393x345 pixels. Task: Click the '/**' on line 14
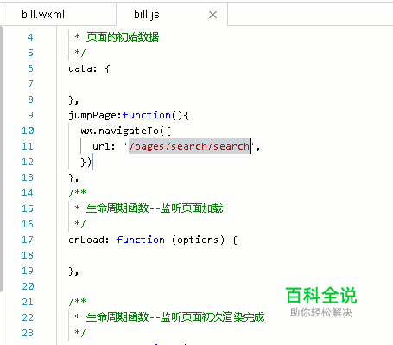[x=77, y=192]
